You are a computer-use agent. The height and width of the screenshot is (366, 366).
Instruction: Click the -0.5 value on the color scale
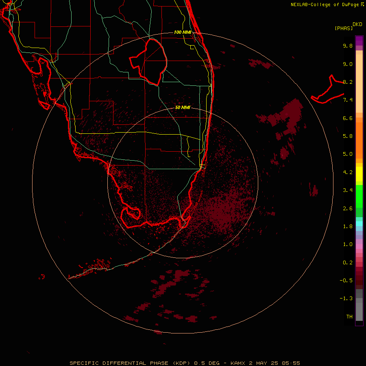(346, 281)
